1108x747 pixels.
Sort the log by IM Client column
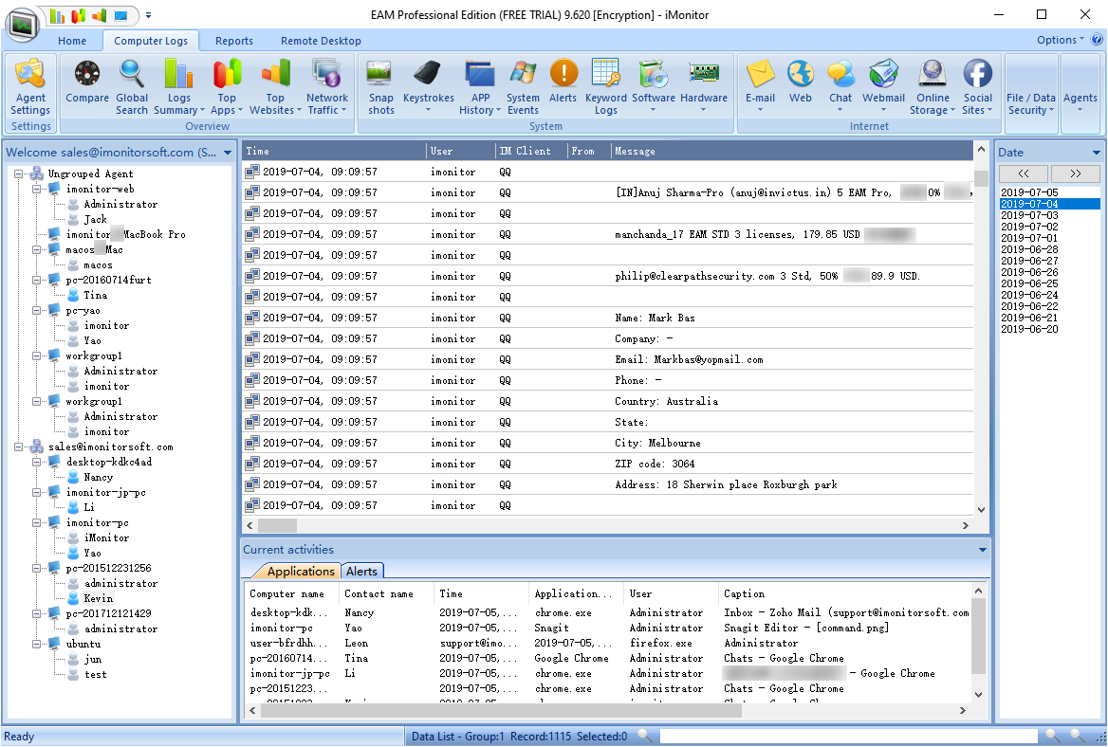(x=531, y=151)
